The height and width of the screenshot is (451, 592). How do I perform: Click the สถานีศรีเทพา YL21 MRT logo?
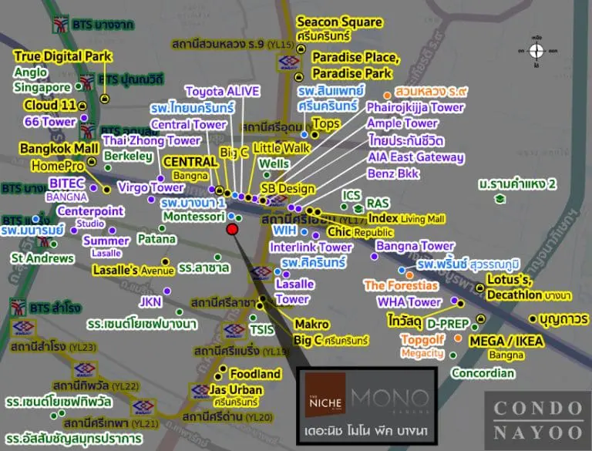click(143, 407)
